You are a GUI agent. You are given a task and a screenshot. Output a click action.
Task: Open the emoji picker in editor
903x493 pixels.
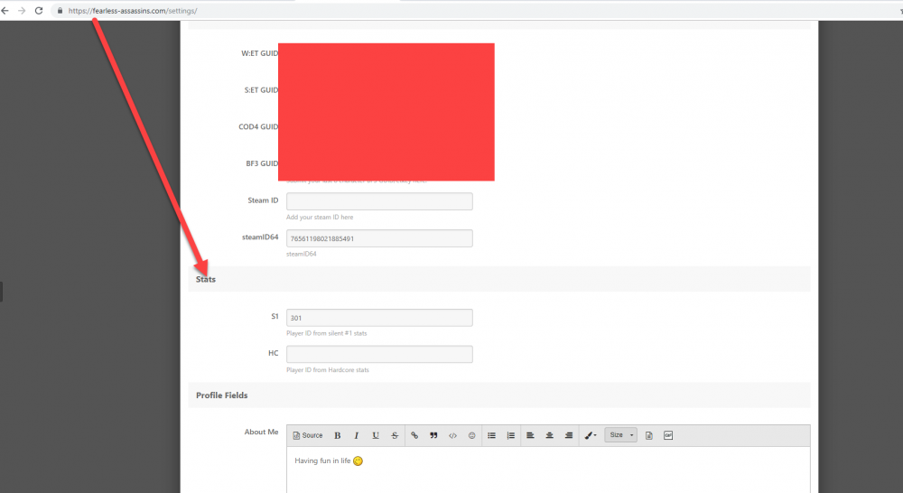pyautogui.click(x=471, y=435)
